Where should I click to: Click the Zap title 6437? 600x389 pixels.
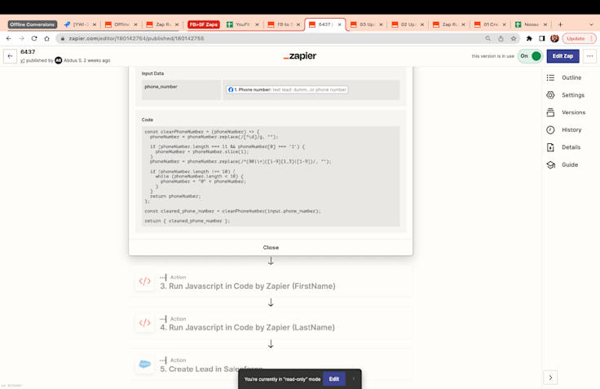[x=28, y=51]
